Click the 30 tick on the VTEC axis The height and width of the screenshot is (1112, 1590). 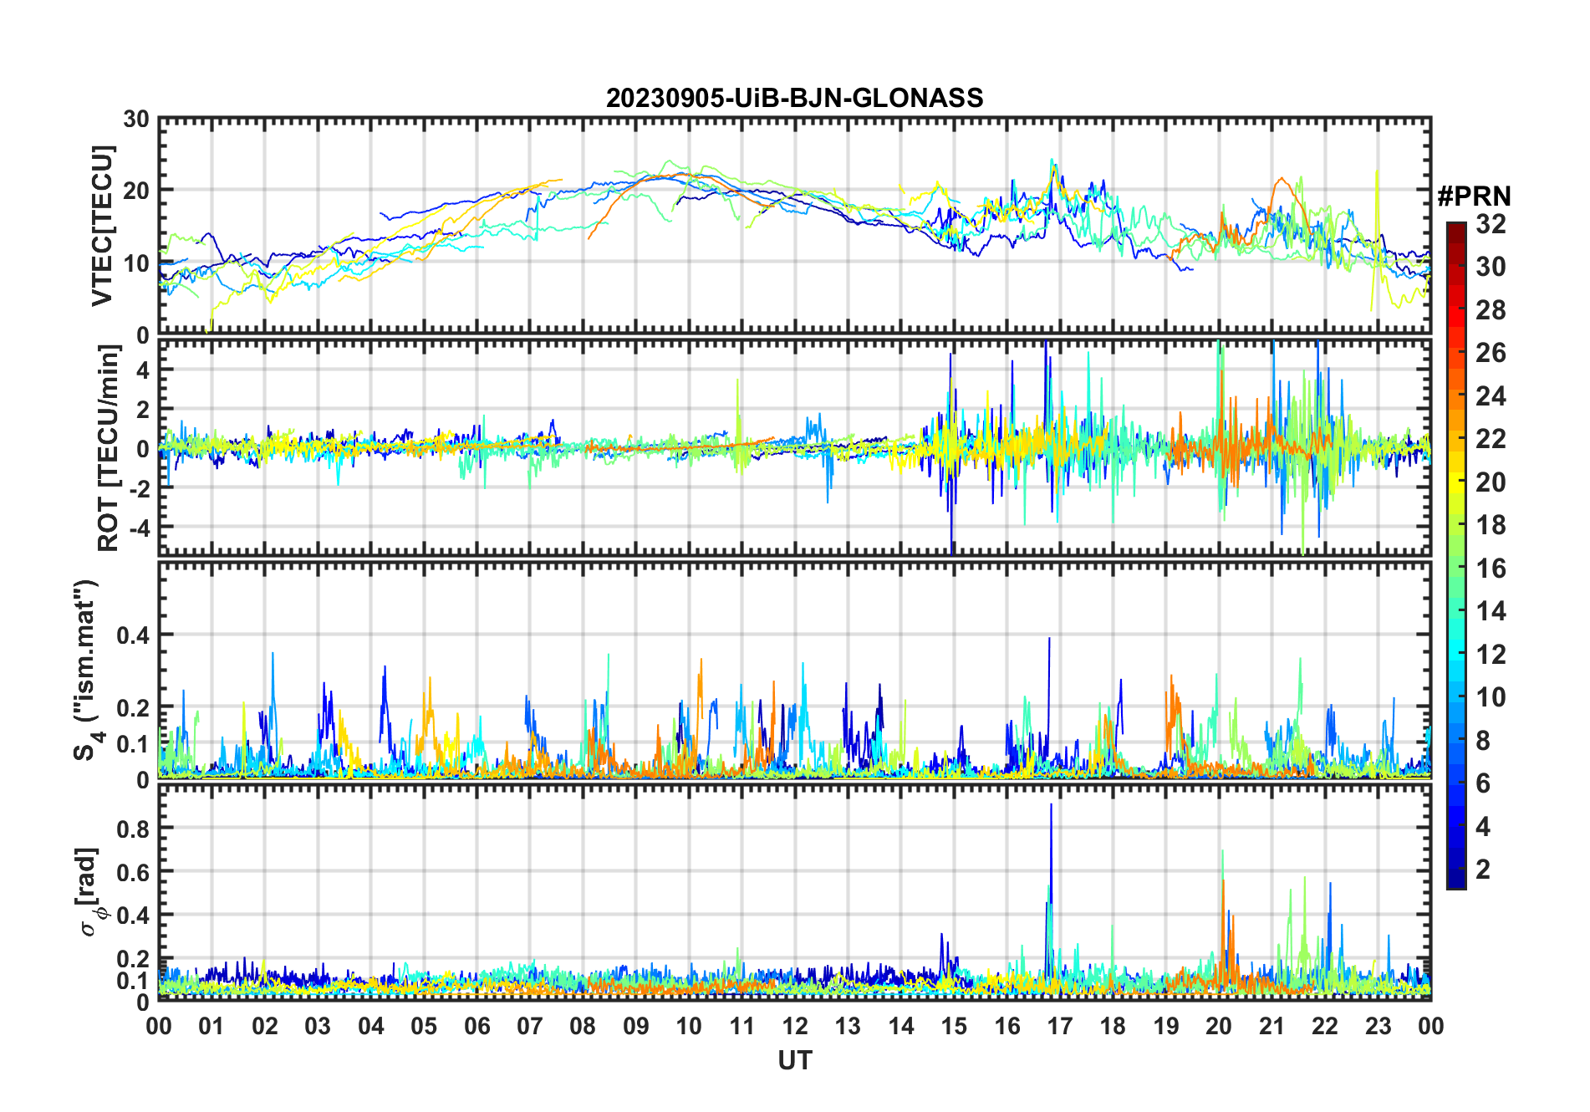(136, 120)
